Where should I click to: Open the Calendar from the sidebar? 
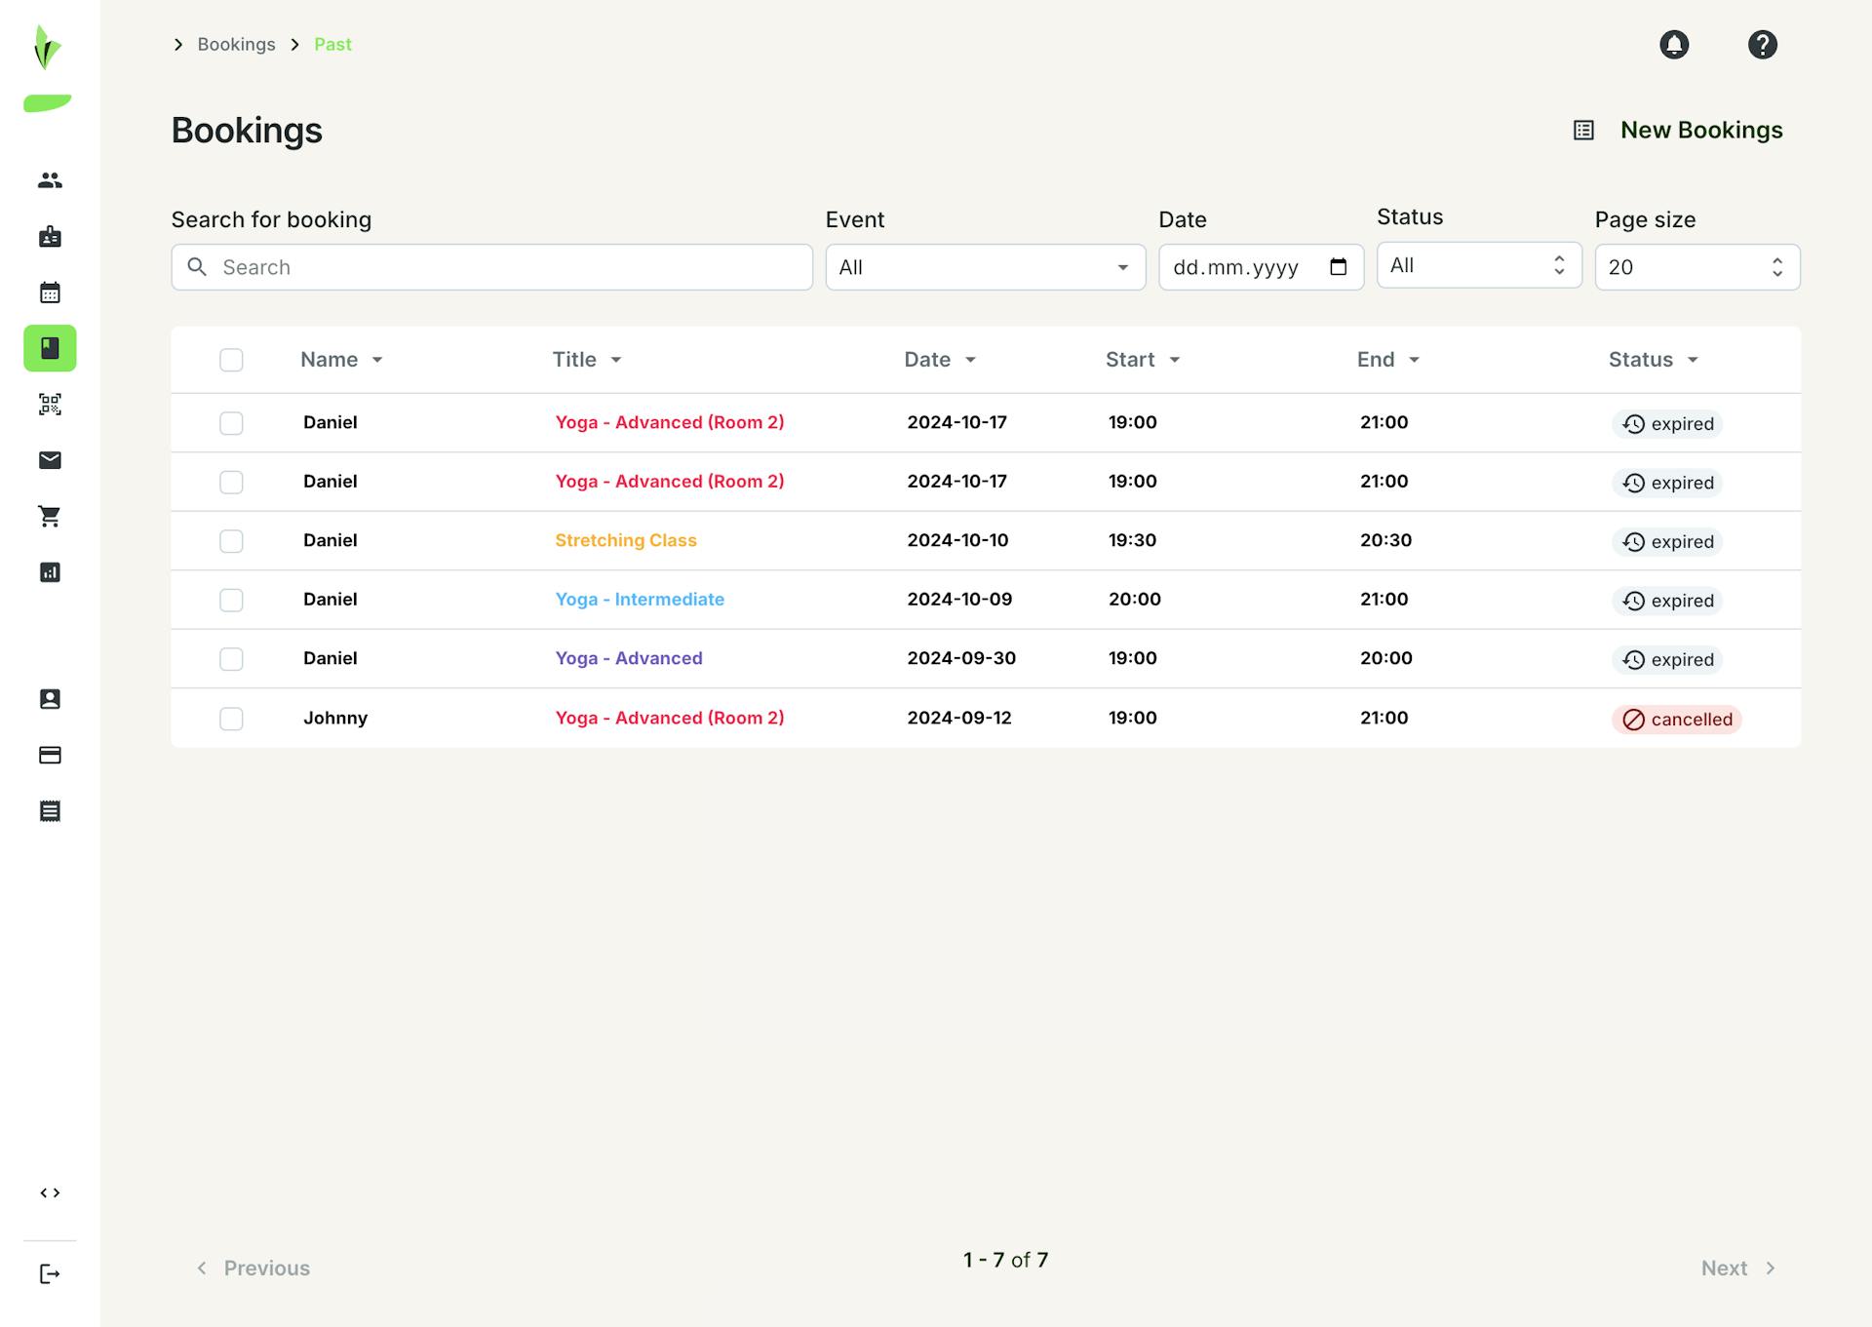49,292
